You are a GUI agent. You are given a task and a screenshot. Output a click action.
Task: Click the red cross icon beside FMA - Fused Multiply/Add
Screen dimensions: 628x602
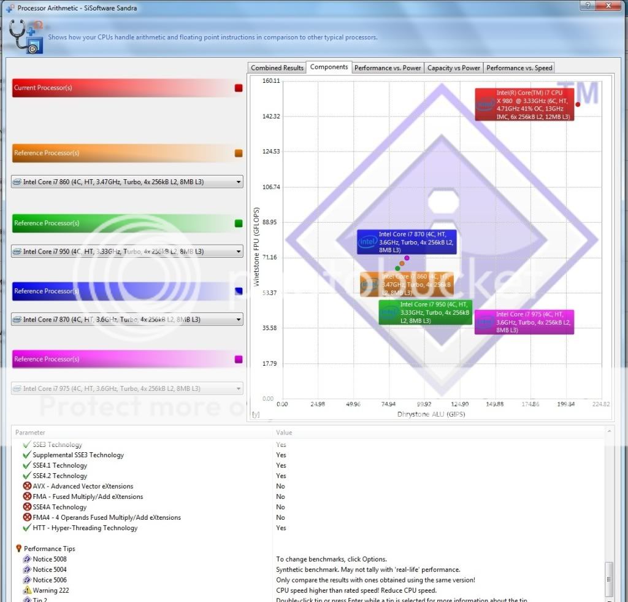pos(27,496)
